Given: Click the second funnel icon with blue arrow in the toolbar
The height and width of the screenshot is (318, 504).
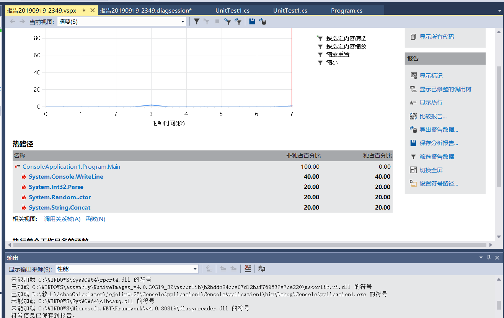Looking at the screenshot, I should coord(238,22).
